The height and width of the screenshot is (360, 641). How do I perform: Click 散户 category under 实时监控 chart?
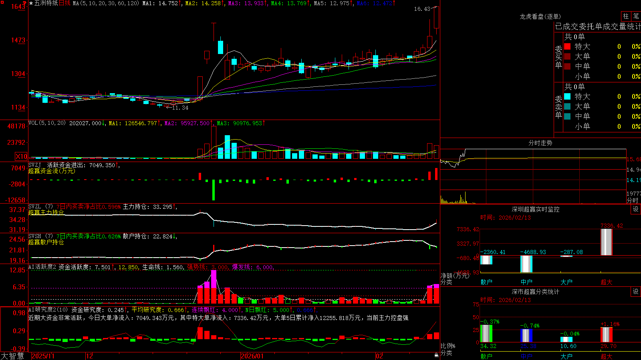pyautogui.click(x=486, y=282)
